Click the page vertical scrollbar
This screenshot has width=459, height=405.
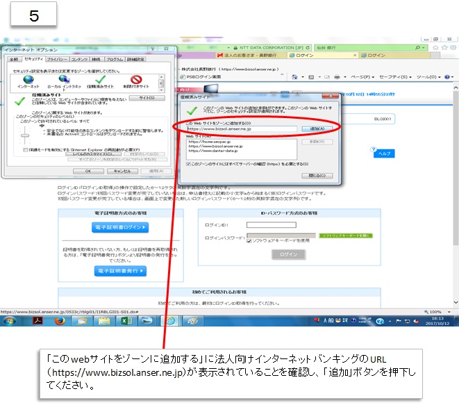456,195
